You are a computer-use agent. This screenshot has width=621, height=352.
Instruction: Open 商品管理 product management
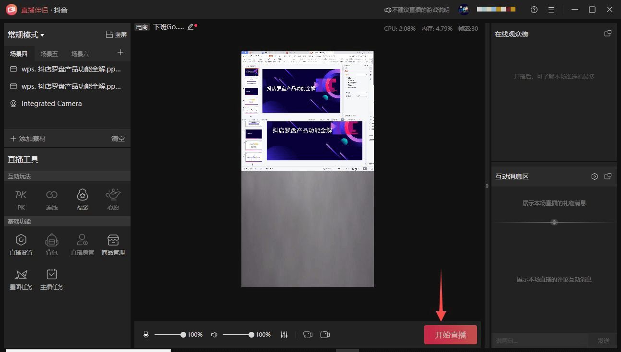point(113,245)
